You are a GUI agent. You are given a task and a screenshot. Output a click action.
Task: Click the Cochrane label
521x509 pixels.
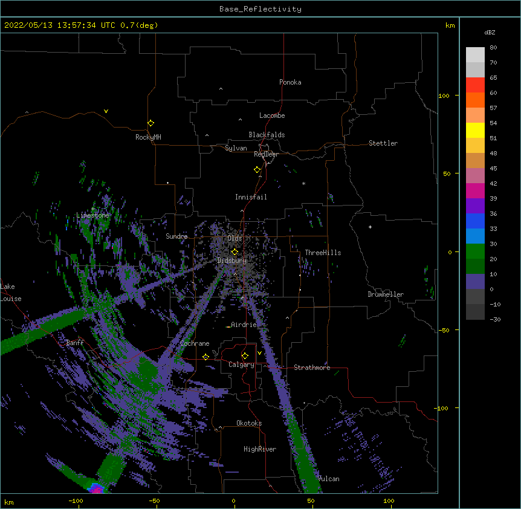pos(195,343)
